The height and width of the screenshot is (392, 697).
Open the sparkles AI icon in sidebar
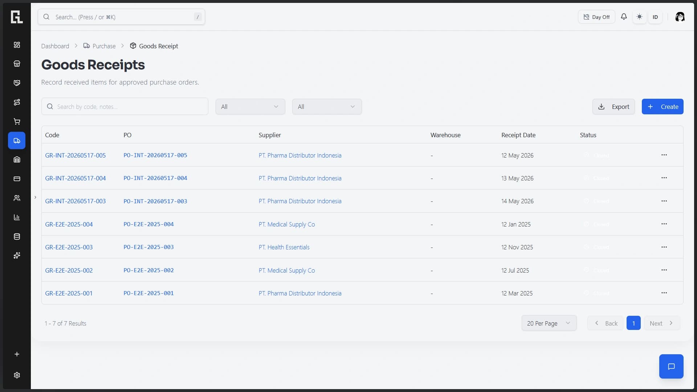[17, 256]
